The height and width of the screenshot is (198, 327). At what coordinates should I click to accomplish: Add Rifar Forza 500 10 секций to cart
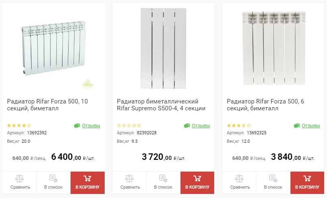[87, 183]
